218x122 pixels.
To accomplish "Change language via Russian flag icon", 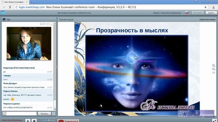I will 187,13.
